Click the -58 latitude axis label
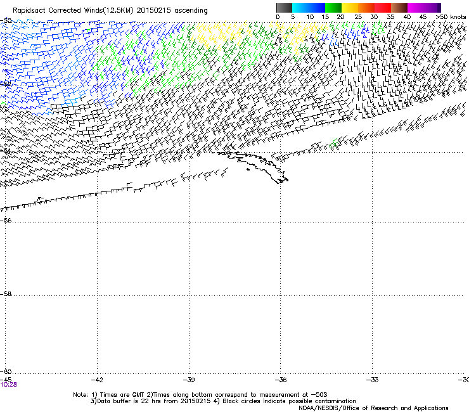Image resolution: width=469 pixels, height=412 pixels. [6, 294]
